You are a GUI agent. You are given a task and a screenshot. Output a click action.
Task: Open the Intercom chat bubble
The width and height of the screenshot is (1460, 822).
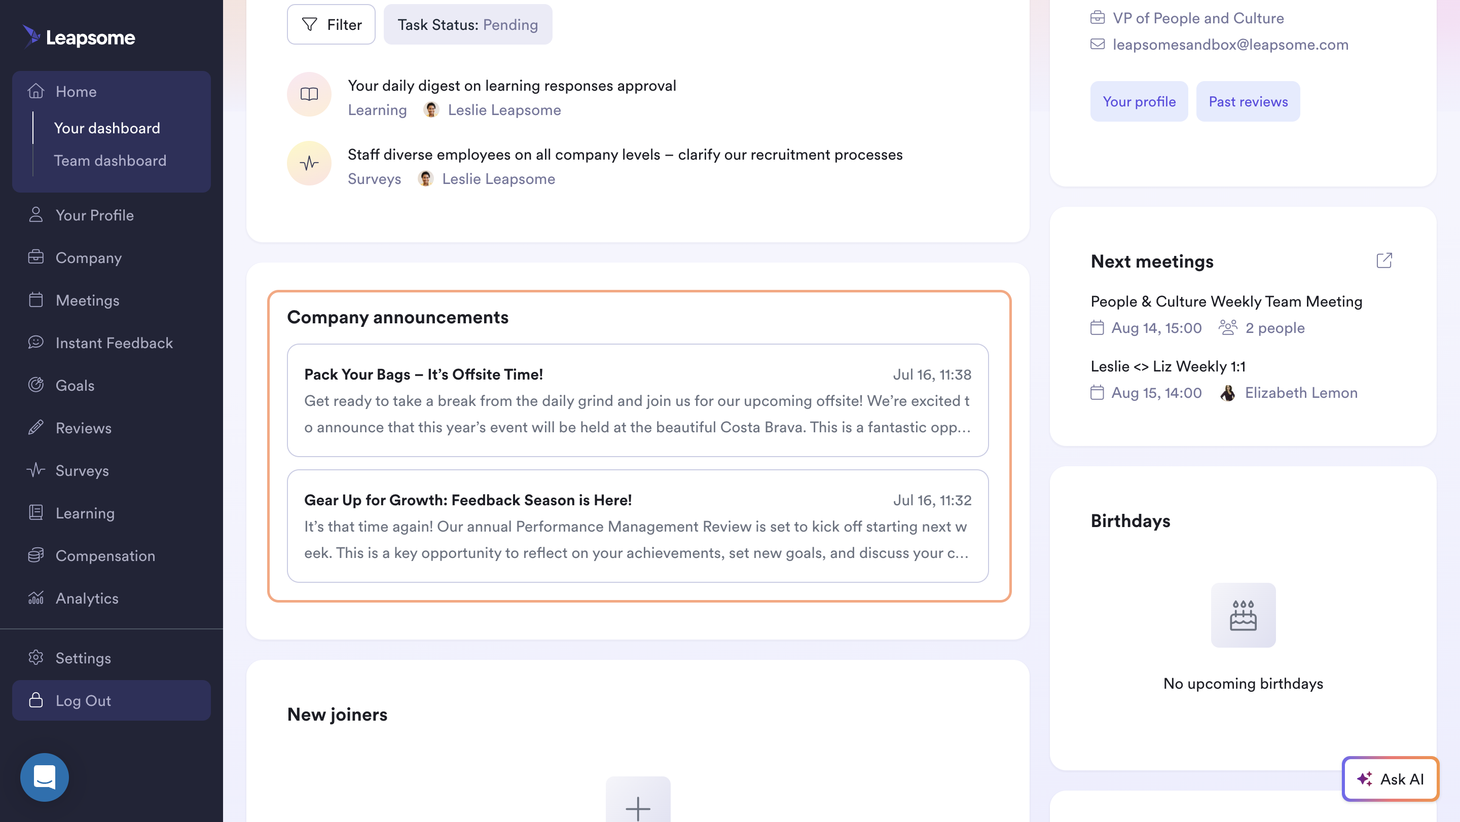44,777
